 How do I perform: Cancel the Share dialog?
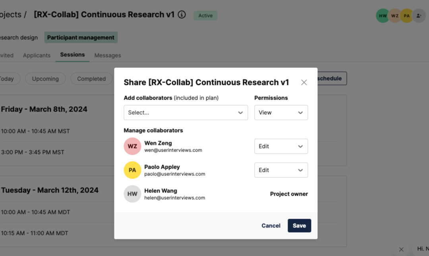(x=271, y=226)
